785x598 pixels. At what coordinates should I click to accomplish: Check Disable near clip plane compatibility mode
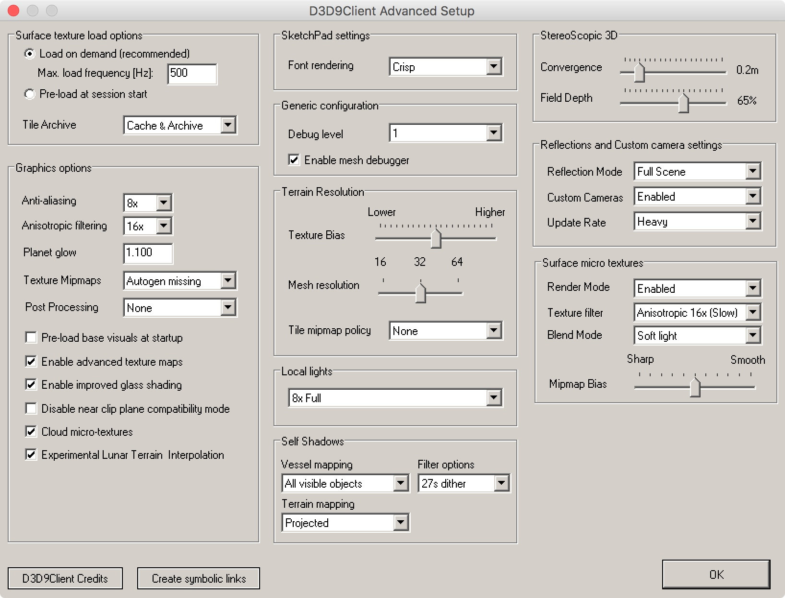(x=31, y=408)
